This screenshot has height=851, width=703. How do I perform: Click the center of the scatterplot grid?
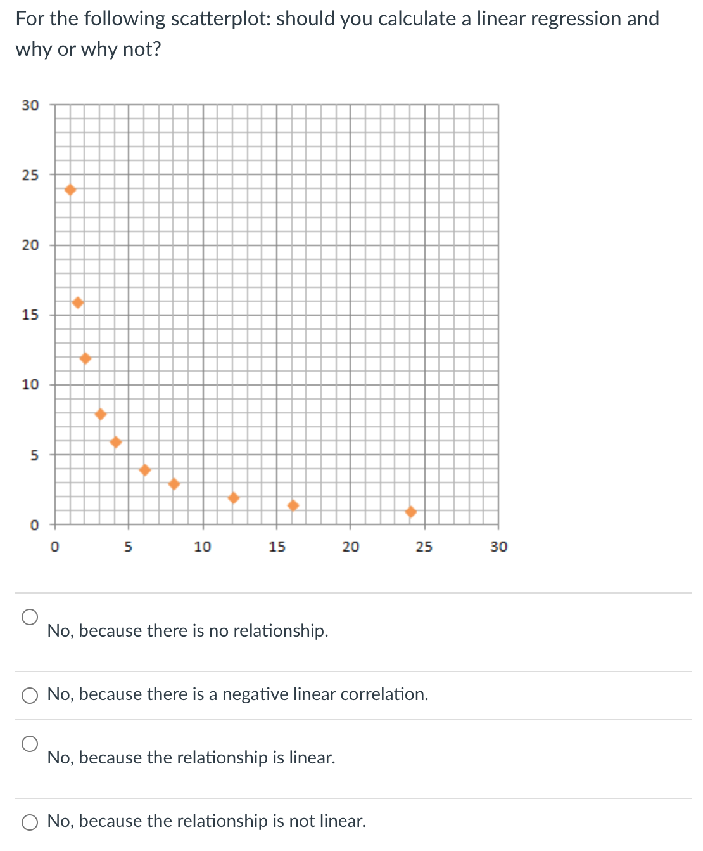[277, 315]
